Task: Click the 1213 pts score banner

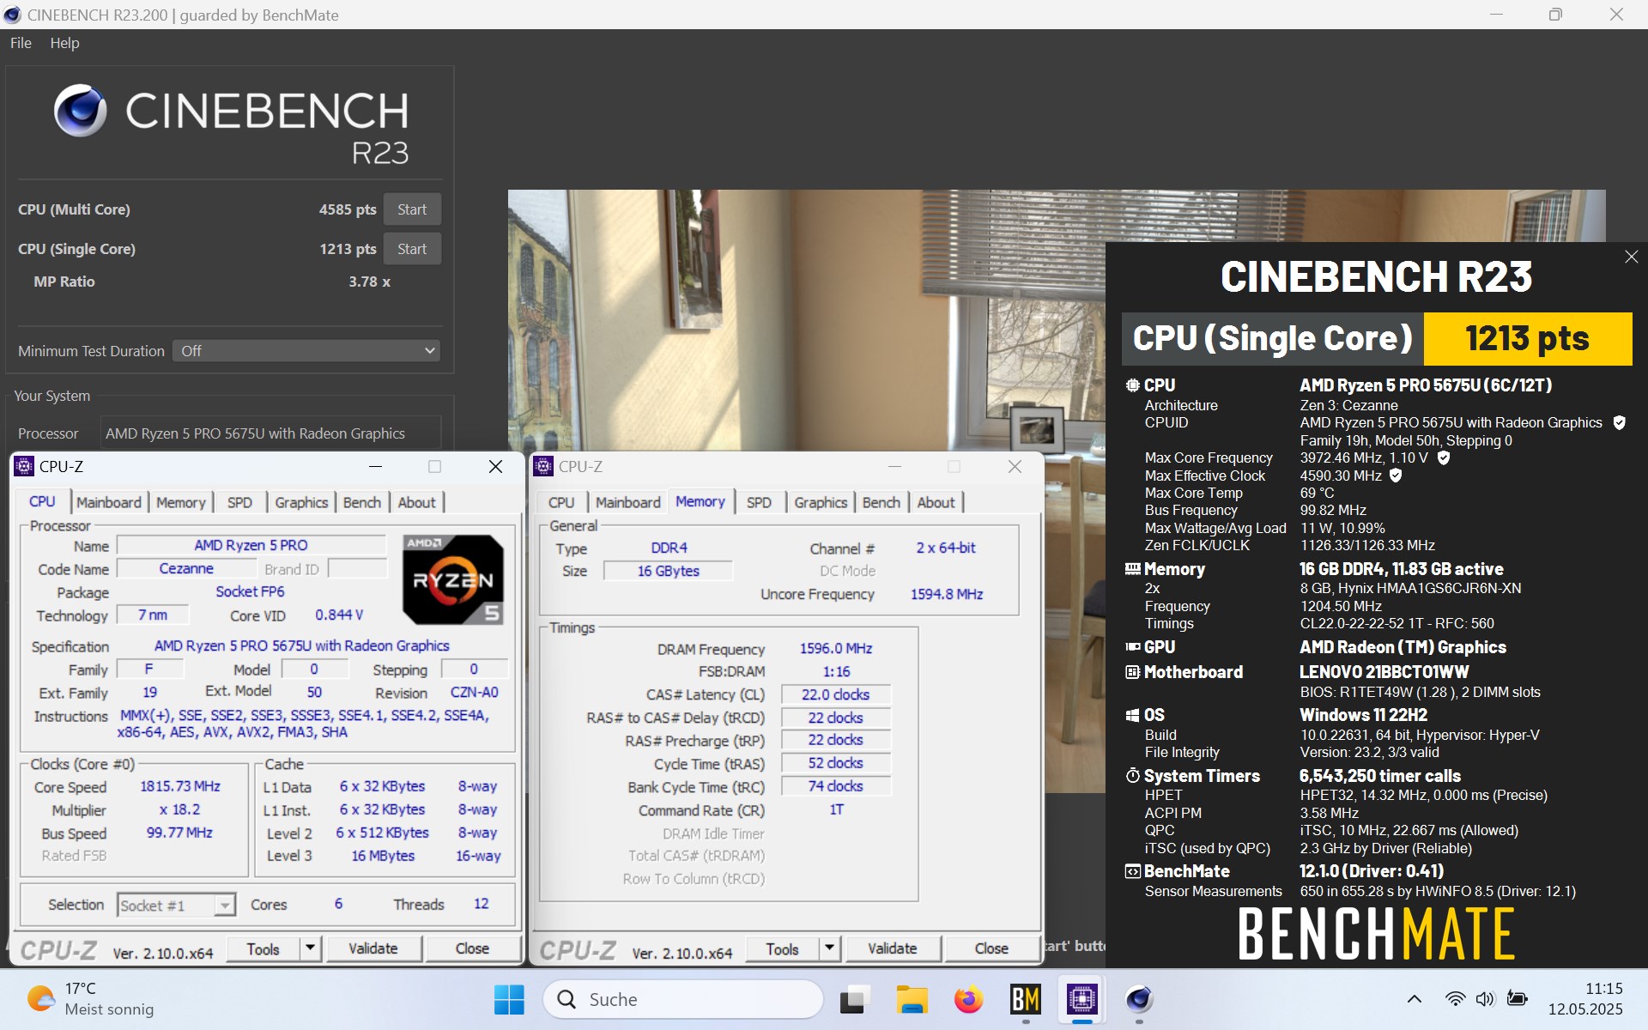Action: 1527,338
